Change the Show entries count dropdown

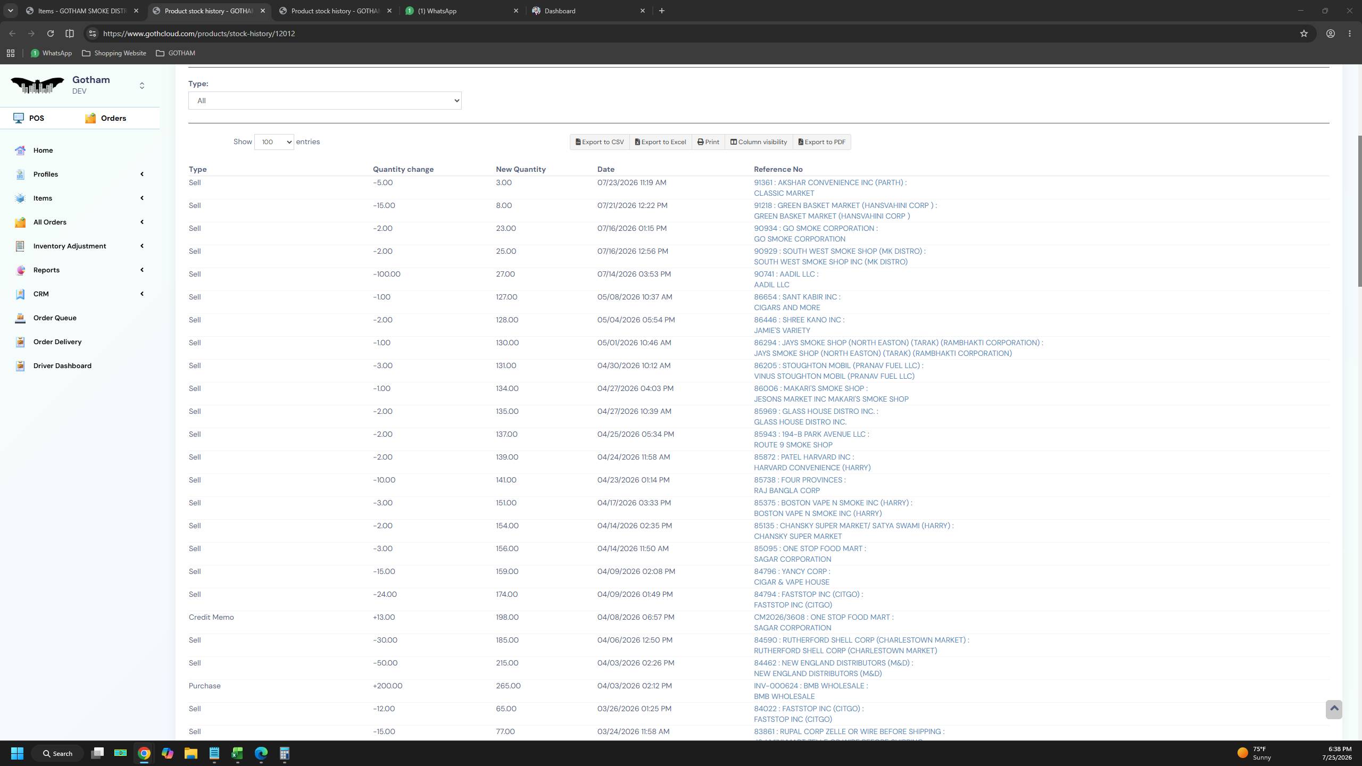[274, 142]
